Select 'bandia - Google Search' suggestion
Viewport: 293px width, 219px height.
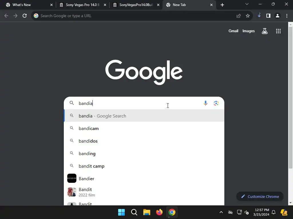click(144, 116)
